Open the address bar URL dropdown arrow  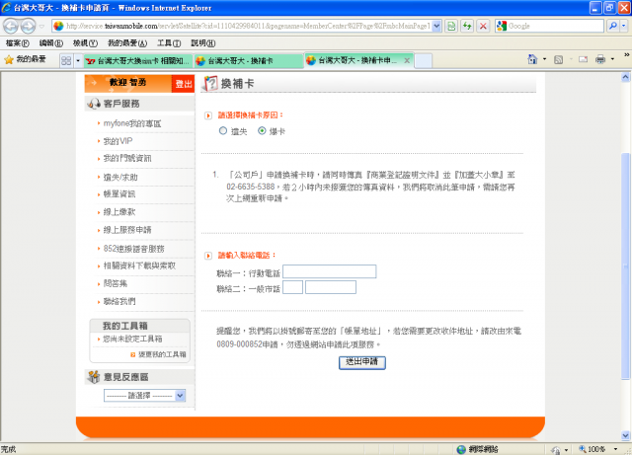pyautogui.click(x=436, y=27)
